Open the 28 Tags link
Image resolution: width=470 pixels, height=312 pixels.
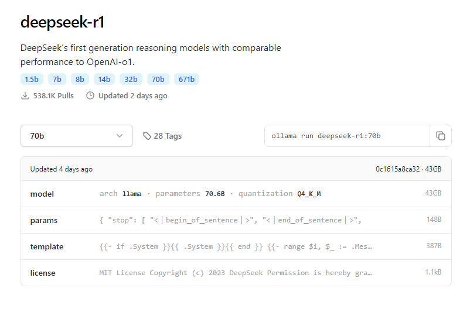[167, 136]
